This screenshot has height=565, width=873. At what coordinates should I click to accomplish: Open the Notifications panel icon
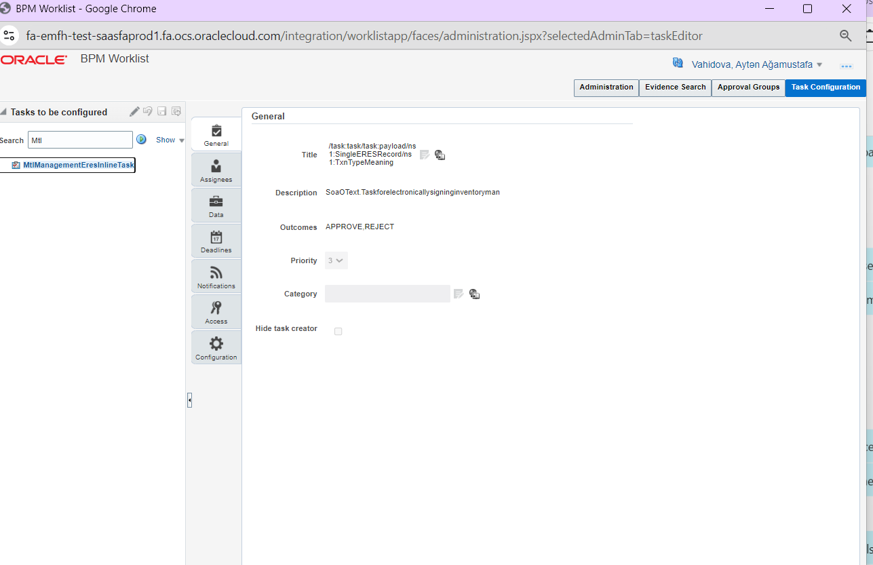click(x=216, y=275)
